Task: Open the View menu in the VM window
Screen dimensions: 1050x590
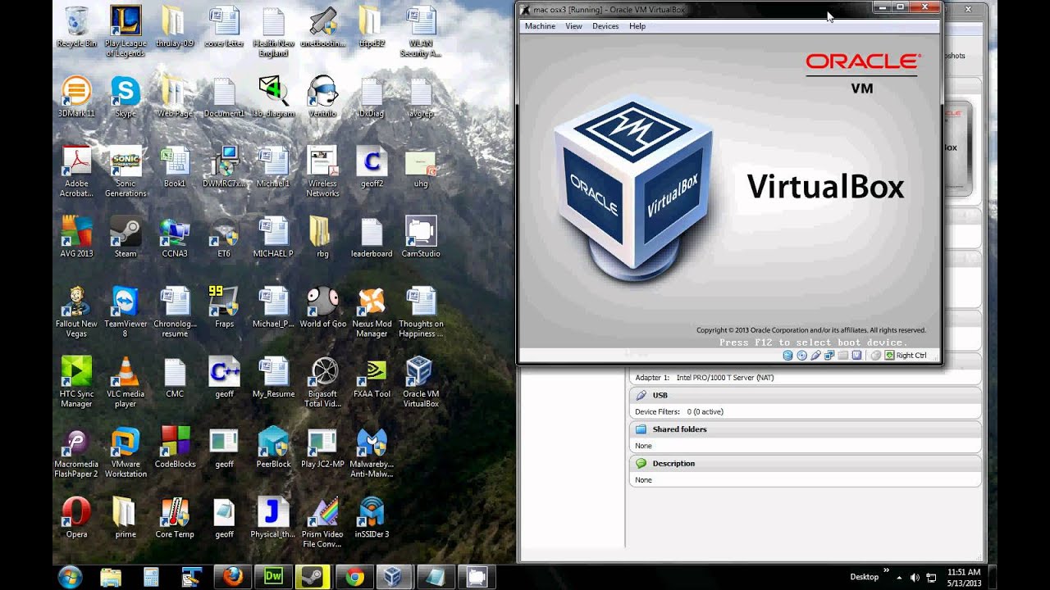Action: 573,26
